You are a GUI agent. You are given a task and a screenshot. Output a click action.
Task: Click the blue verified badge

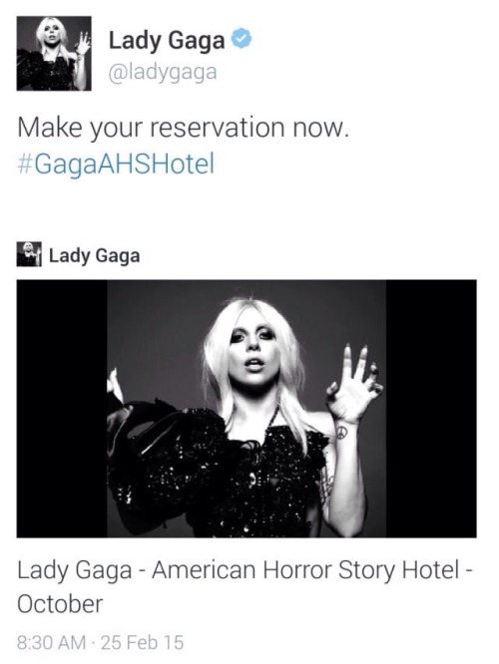(x=242, y=39)
